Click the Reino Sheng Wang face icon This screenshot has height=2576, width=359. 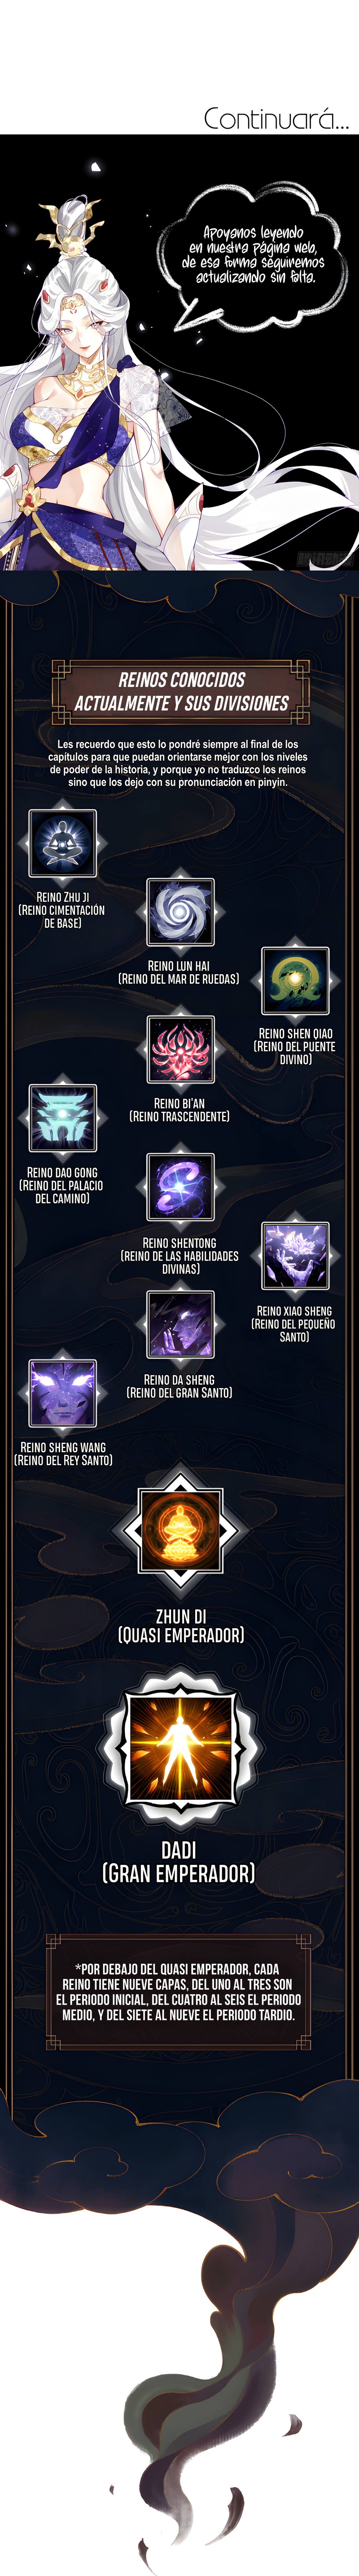click(x=63, y=1393)
